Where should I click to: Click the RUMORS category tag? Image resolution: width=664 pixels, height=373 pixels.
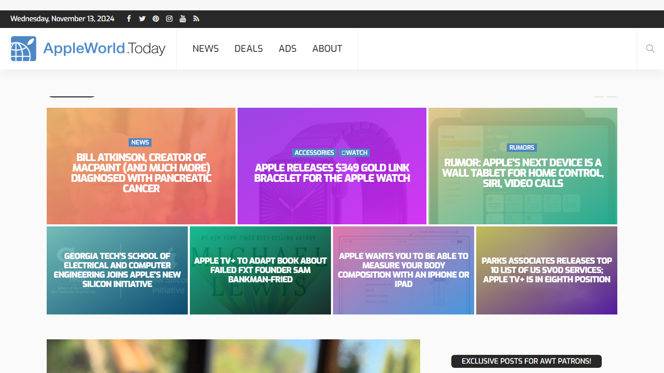pos(521,148)
